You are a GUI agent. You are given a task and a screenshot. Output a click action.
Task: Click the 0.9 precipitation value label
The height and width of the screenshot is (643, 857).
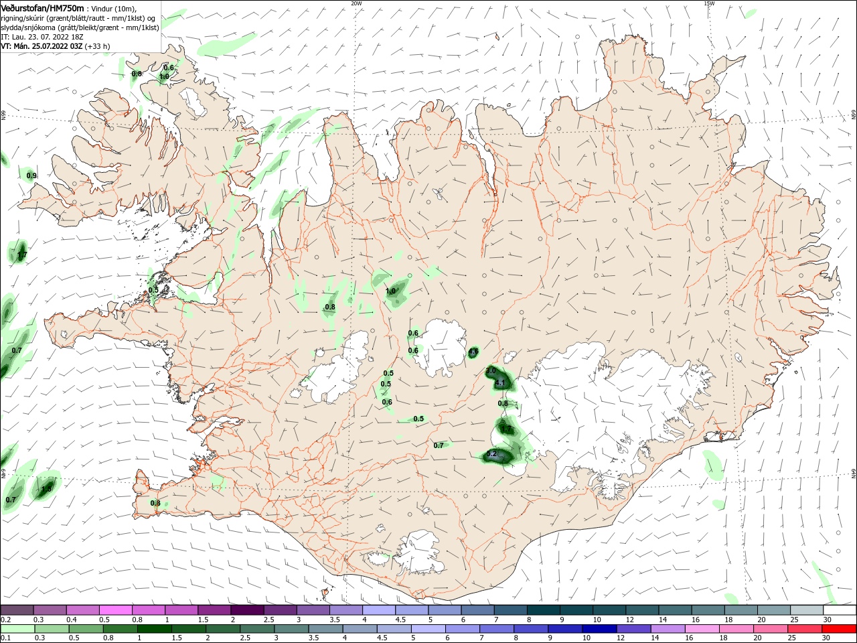click(x=31, y=175)
